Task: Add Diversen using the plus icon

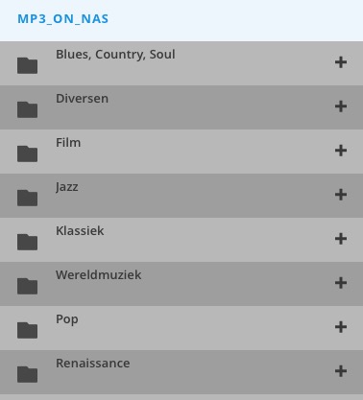Action: tap(341, 106)
